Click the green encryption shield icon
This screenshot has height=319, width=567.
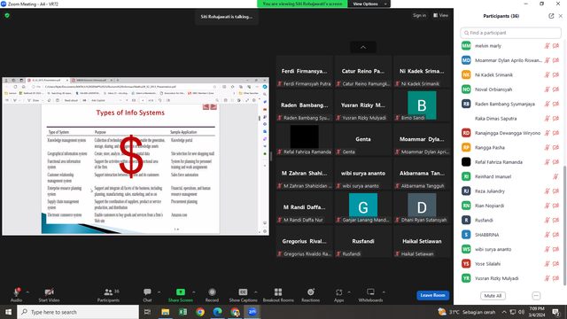[7, 15]
